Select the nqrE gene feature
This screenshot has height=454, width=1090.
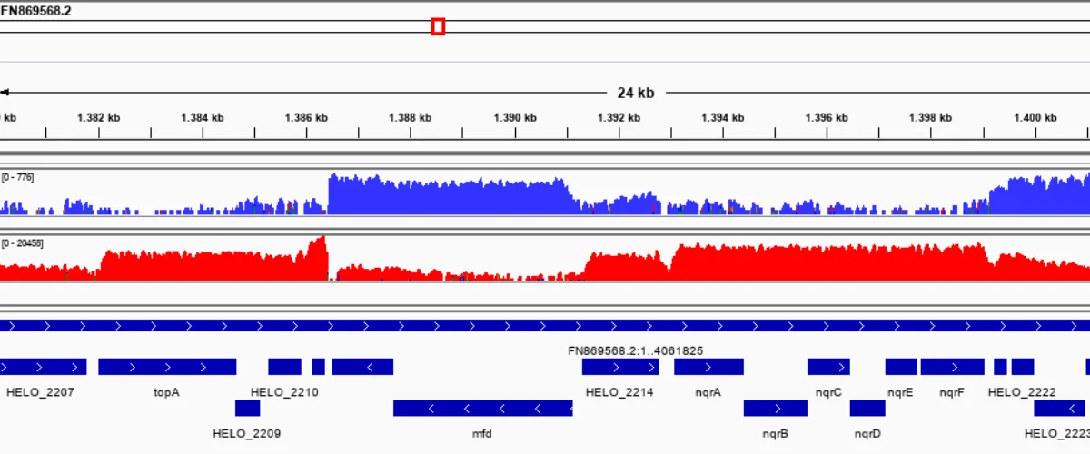tap(901, 367)
